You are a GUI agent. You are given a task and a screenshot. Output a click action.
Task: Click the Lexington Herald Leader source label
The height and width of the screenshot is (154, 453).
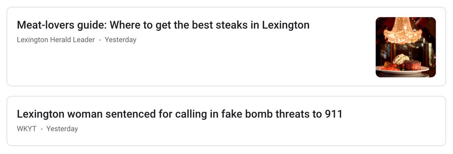(x=56, y=40)
